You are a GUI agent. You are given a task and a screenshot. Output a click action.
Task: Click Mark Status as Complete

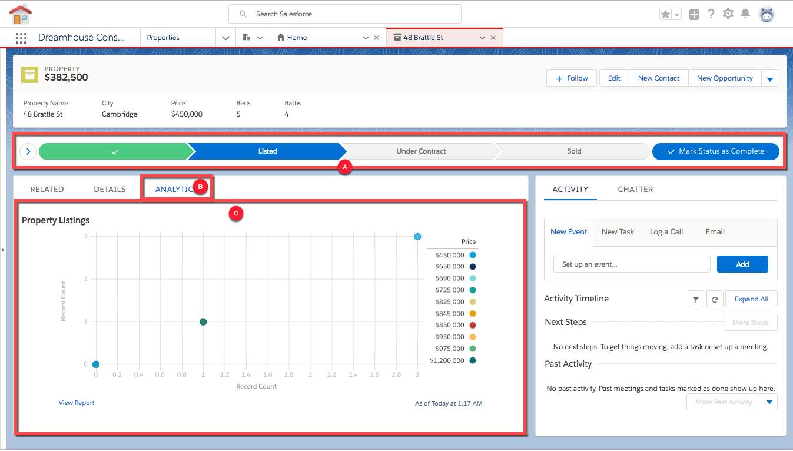click(x=716, y=151)
